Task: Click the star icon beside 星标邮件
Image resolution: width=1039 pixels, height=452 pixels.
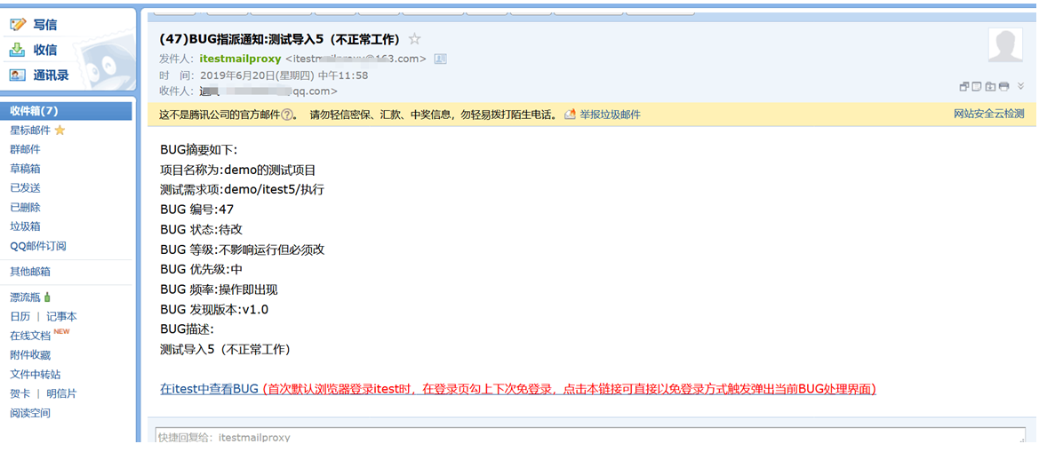Action: click(60, 131)
